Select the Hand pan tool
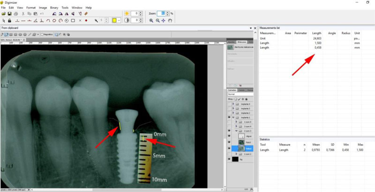Viewport: 375px width, 192px height. [x=170, y=21]
